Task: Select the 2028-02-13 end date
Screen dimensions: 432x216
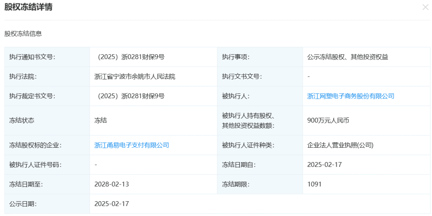Action: (x=112, y=184)
